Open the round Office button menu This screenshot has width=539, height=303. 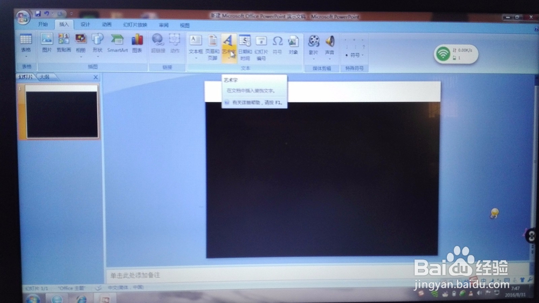click(x=23, y=17)
